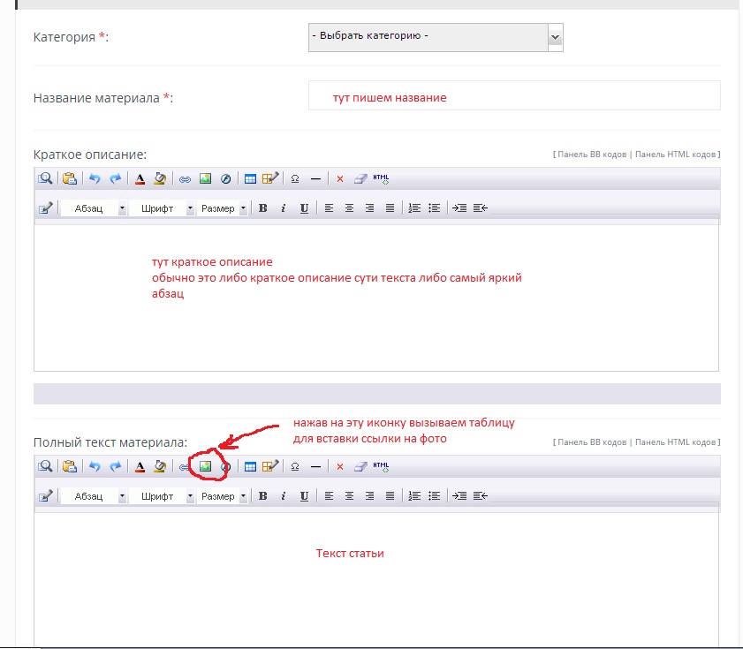Align text left in short description editor
The height and width of the screenshot is (649, 743).
329,208
